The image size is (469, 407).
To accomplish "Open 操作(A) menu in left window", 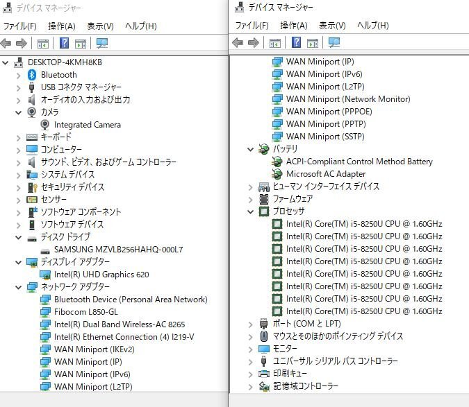I will [x=62, y=26].
